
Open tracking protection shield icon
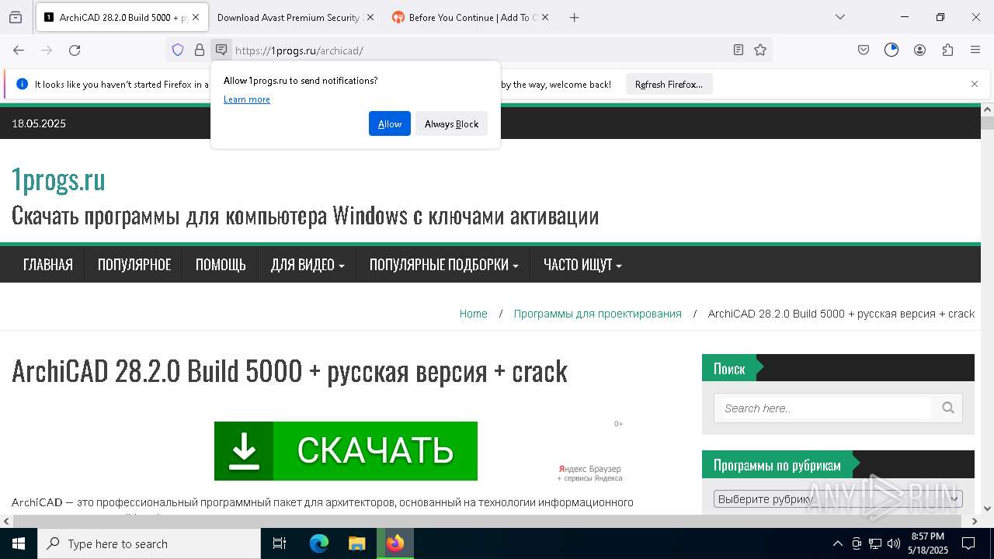click(x=178, y=50)
